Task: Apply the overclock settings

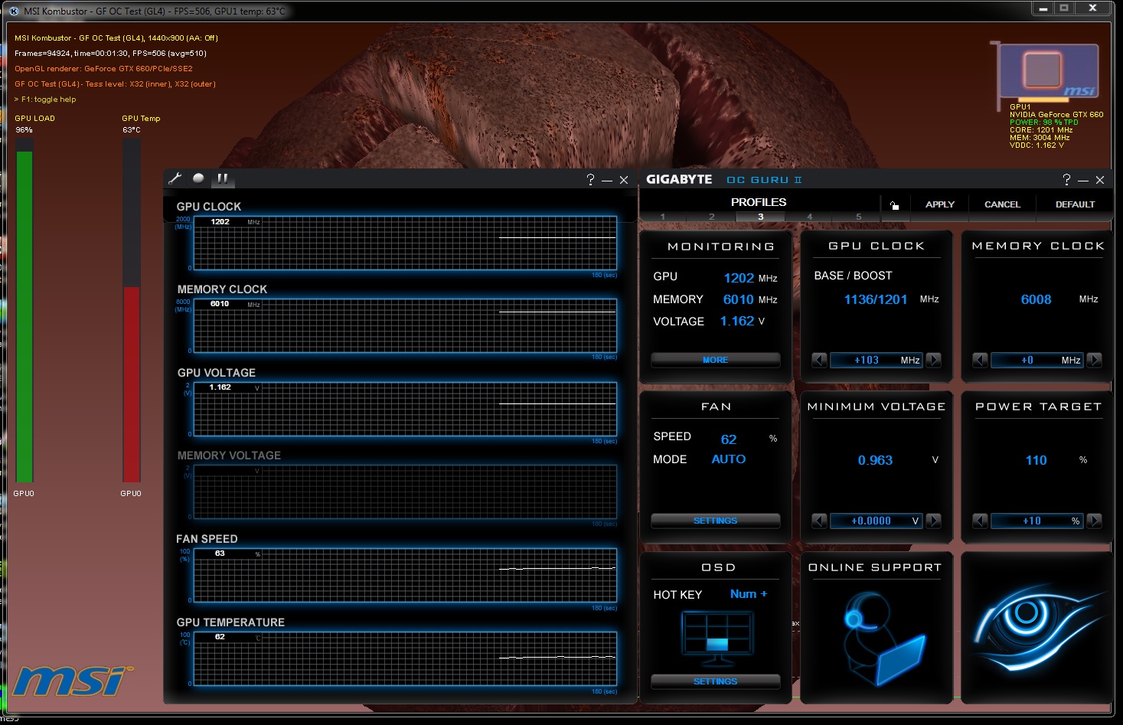Action: click(940, 204)
